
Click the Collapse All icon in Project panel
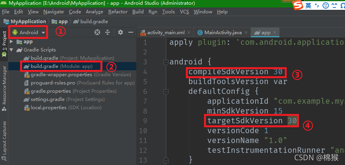click(x=108, y=33)
